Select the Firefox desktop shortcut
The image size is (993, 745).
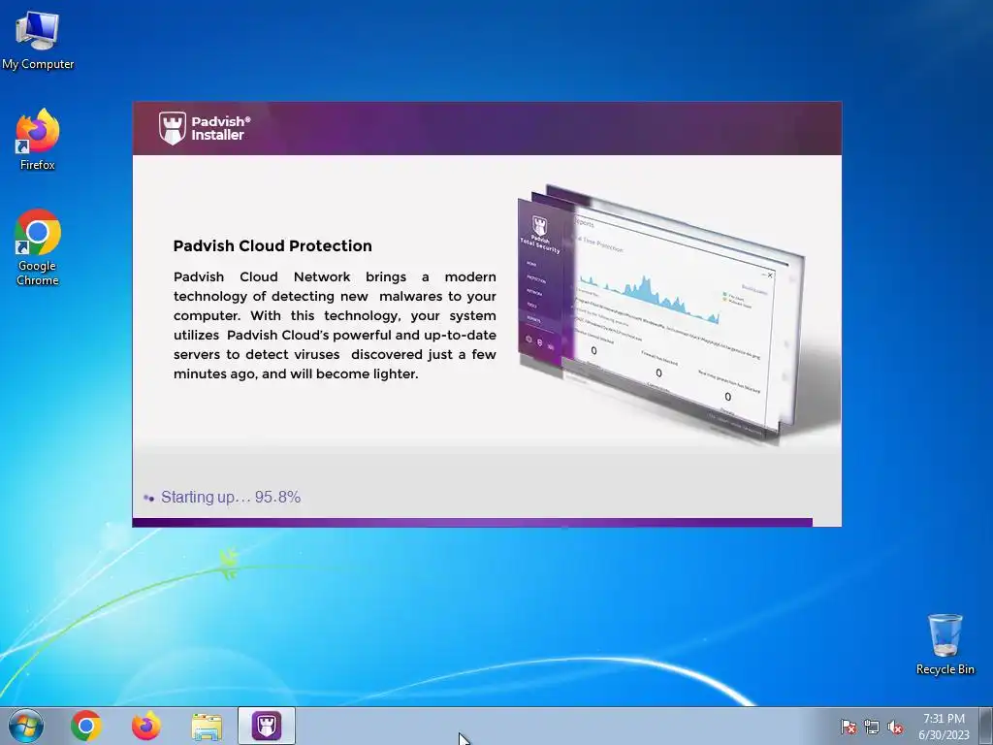tap(38, 140)
